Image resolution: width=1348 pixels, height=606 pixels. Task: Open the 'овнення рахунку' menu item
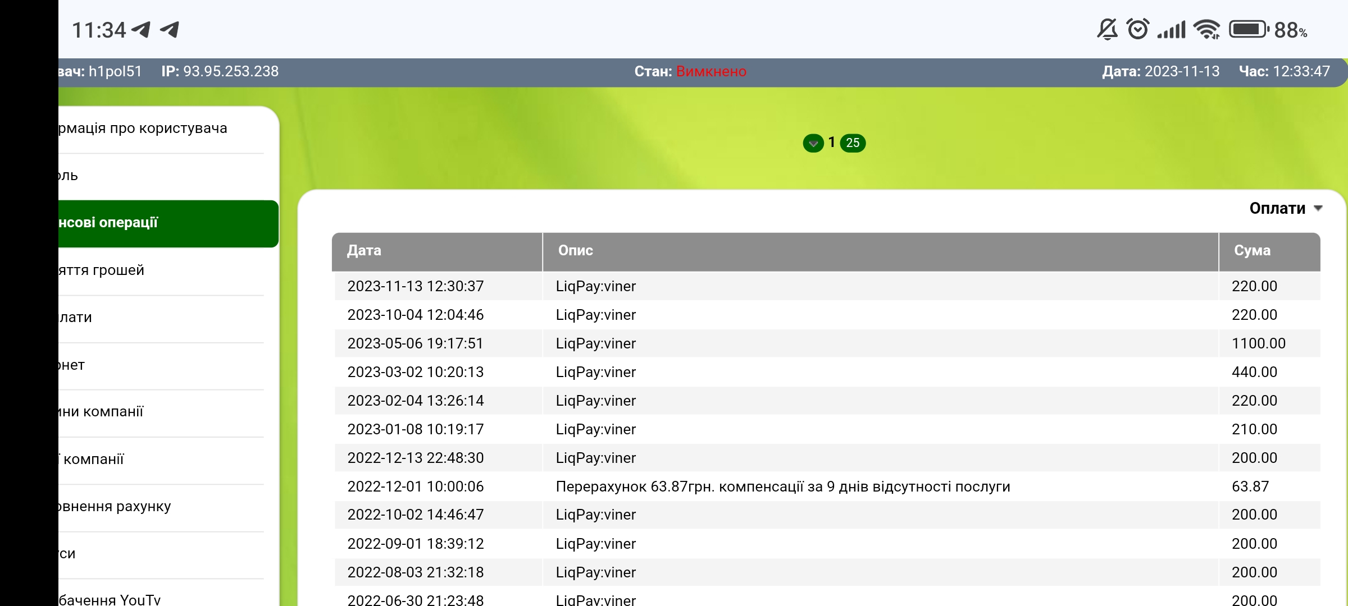tap(161, 507)
